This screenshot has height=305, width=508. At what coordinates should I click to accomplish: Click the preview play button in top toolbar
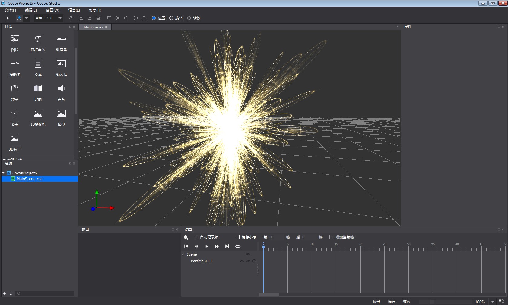[8, 18]
